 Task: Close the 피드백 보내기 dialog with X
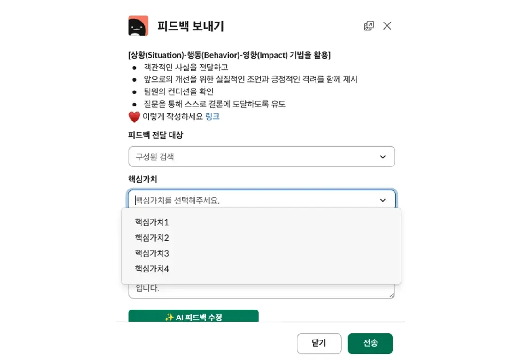click(x=387, y=26)
